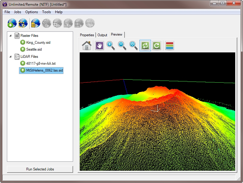
Task: Click the globe icon with yellow document
Action: [x=35, y=23]
